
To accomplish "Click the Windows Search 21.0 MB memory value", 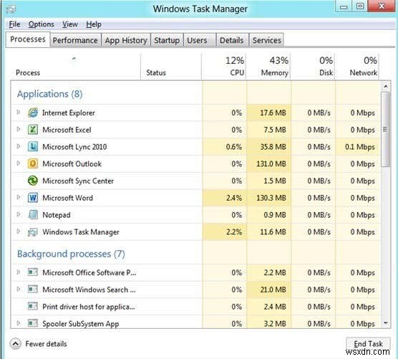I will 273,289.
